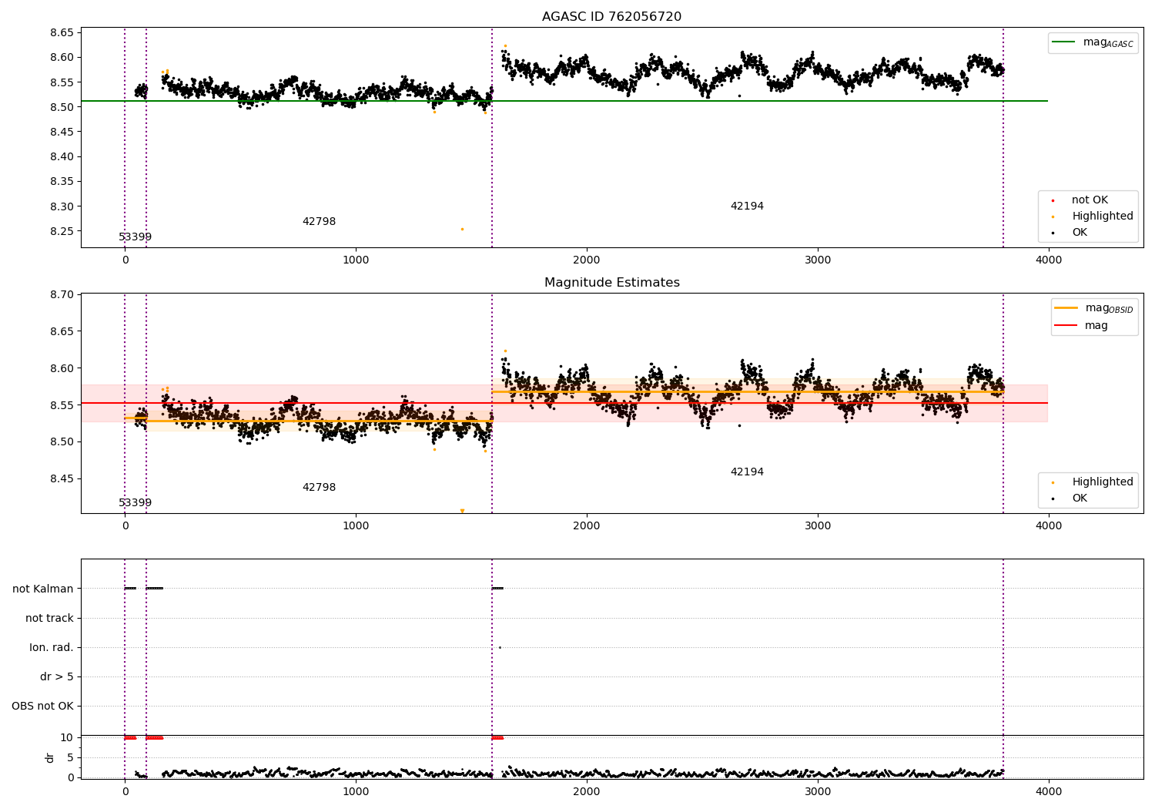Click obsid label 42194 in Magnitude Estimates plot
Image resolution: width=1155 pixels, height=809 pixels.
747,472
